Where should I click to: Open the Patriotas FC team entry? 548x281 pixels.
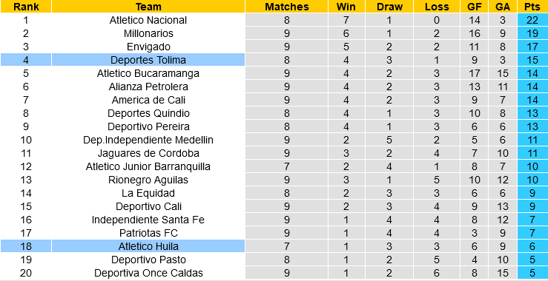(148, 233)
